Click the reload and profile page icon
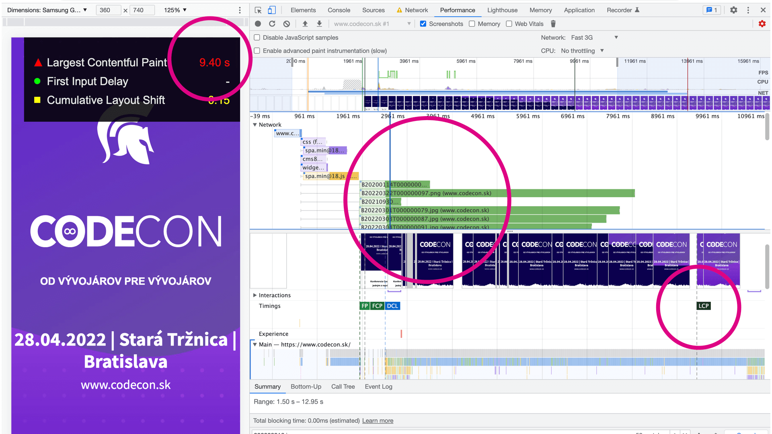 point(272,24)
